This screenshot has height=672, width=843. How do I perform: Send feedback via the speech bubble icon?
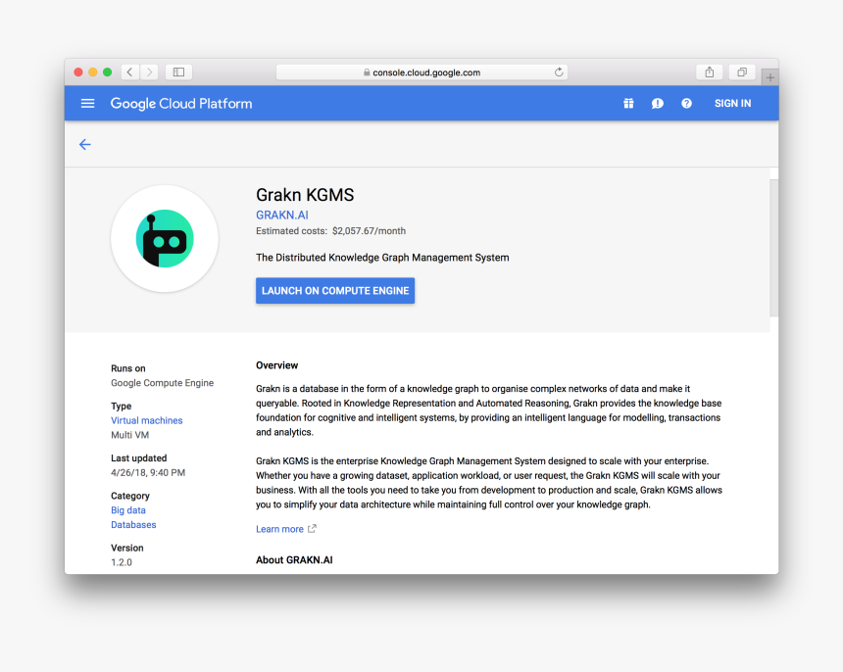point(658,103)
